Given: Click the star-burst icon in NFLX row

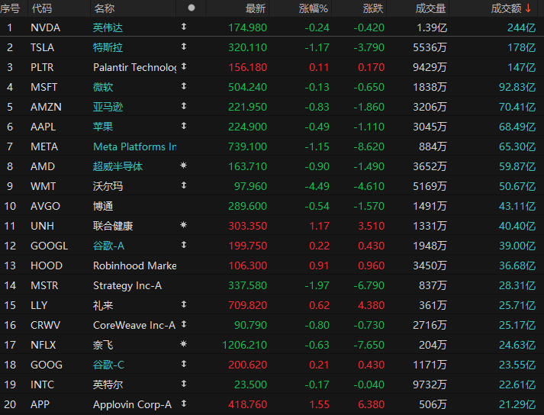Looking at the screenshot, I should click(x=184, y=344).
